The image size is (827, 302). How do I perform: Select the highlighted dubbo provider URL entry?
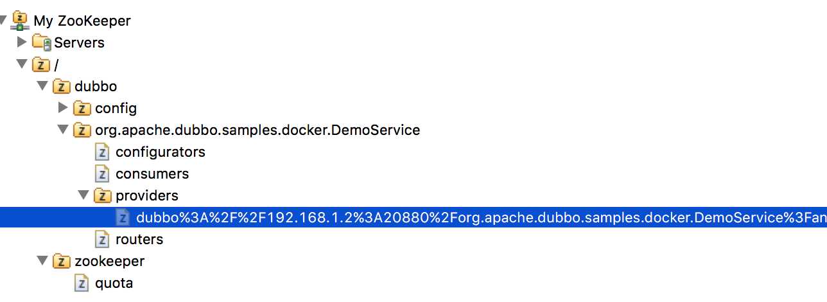coord(413,218)
